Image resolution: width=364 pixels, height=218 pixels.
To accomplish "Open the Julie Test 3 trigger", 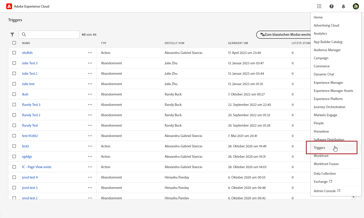I will (x=30, y=63).
